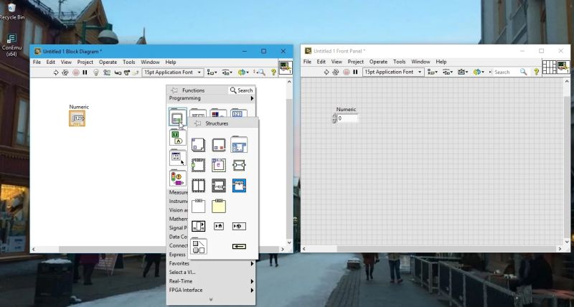Click bottom chevron of Functions palette
This screenshot has height=307, width=574.
point(211,299)
